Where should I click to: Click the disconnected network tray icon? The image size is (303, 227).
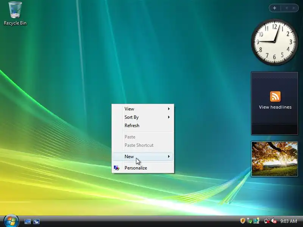(267, 221)
